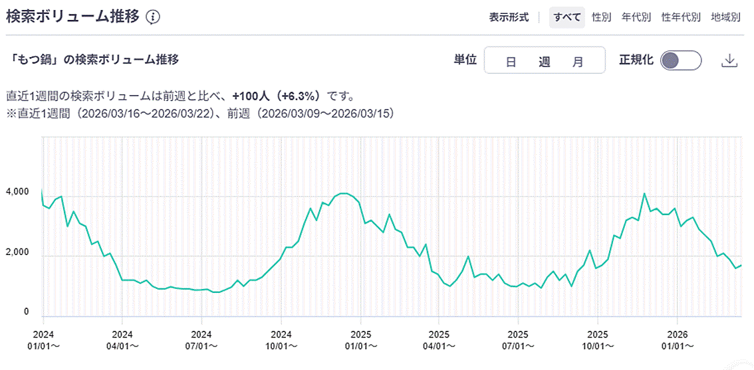Set the unit to 週
Viewport: 754px width, 370px height.
pos(545,62)
